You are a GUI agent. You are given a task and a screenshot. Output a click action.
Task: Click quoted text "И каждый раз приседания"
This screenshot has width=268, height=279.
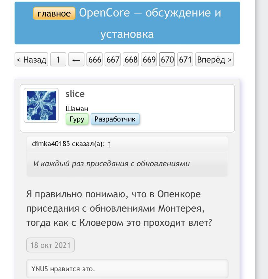point(81,164)
